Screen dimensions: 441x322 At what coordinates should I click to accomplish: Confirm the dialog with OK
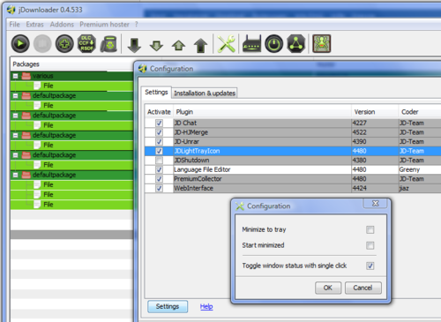pyautogui.click(x=328, y=288)
